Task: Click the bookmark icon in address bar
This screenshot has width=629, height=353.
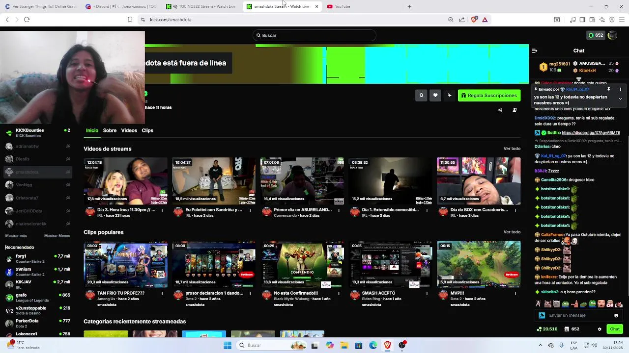Action: coord(130,20)
